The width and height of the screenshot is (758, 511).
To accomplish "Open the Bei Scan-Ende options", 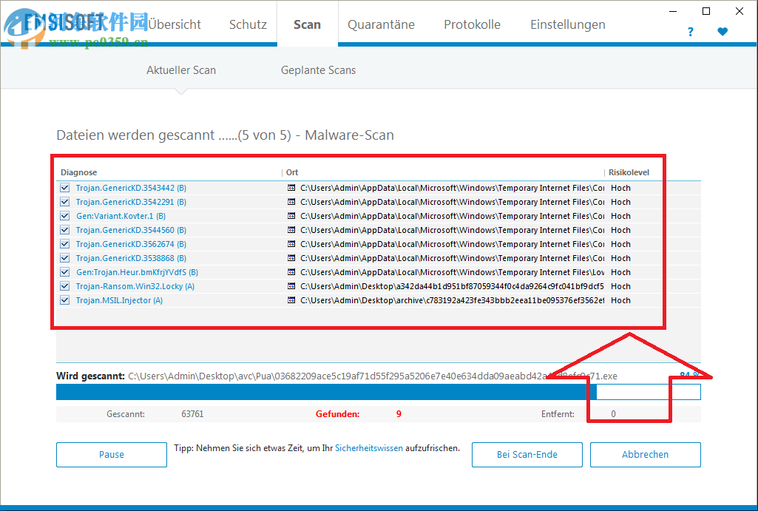I will (527, 454).
